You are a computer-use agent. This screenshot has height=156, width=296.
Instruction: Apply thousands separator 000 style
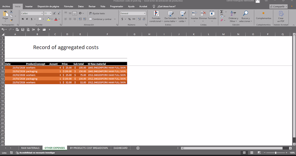pyautogui.click(x=134, y=19)
